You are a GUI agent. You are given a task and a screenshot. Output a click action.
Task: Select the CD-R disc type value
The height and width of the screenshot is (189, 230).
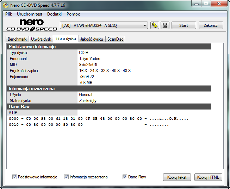pos(83,53)
